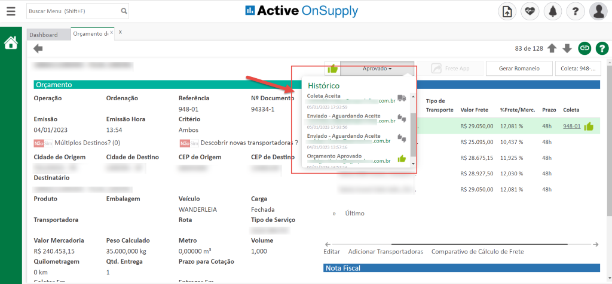Viewport: 612px width, 284px height.
Task: Click in the Buscar Menu search field
Action: 74,11
